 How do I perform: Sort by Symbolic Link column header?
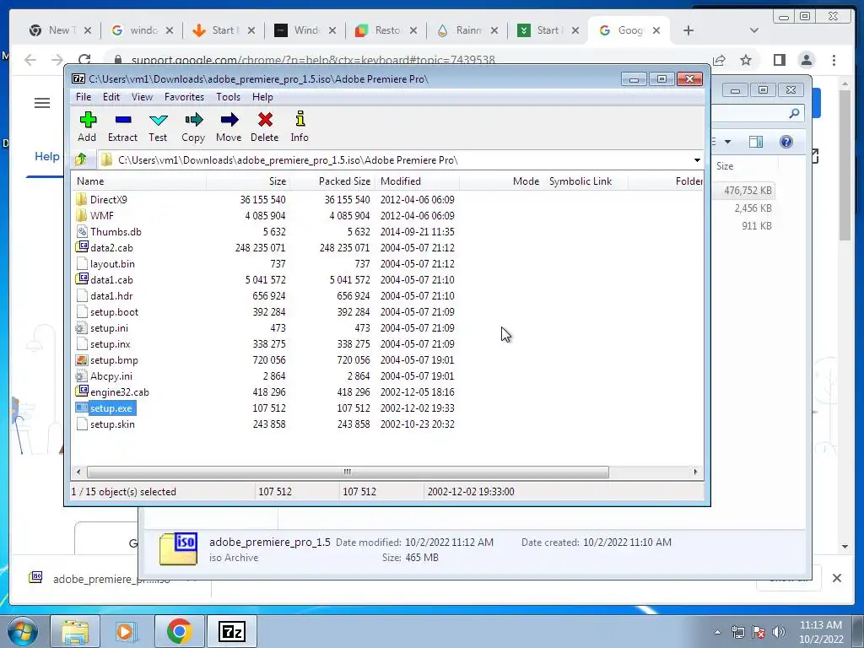coord(586,181)
